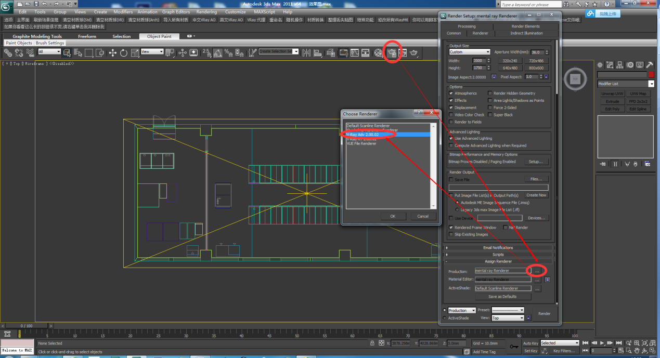Viewport: 660px width, 358px height.
Task: Click the Select Object arrow tool
Action: (67, 52)
